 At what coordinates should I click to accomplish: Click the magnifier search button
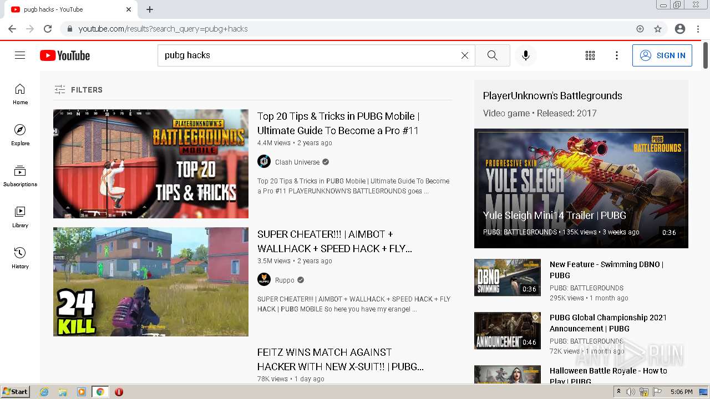click(492, 55)
